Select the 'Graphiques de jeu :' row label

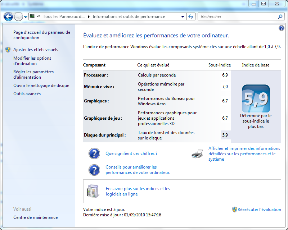pos(103,118)
